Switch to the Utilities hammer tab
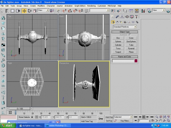The height and width of the screenshot is (128, 171). tap(137, 17)
